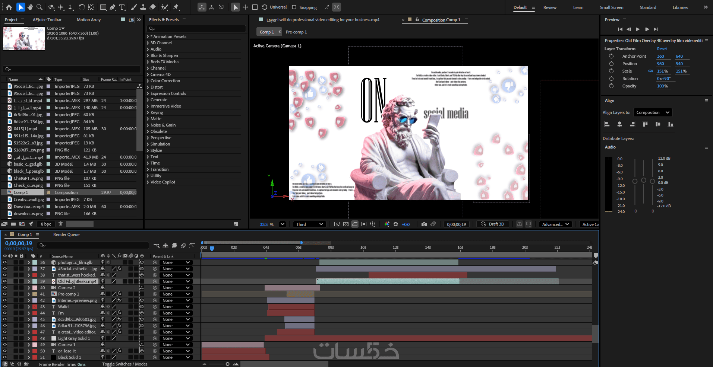The height and width of the screenshot is (367, 713).
Task: Select the Rectangle shape tool
Action: pyautogui.click(x=103, y=7)
